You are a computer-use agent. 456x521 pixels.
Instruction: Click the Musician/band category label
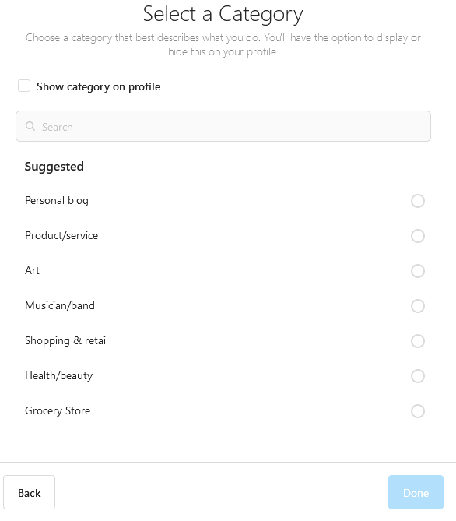(x=60, y=306)
